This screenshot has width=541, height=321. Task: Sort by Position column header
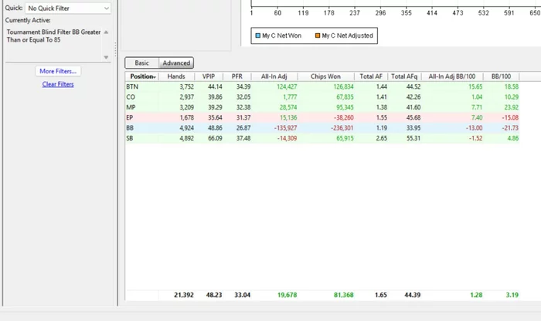point(142,76)
